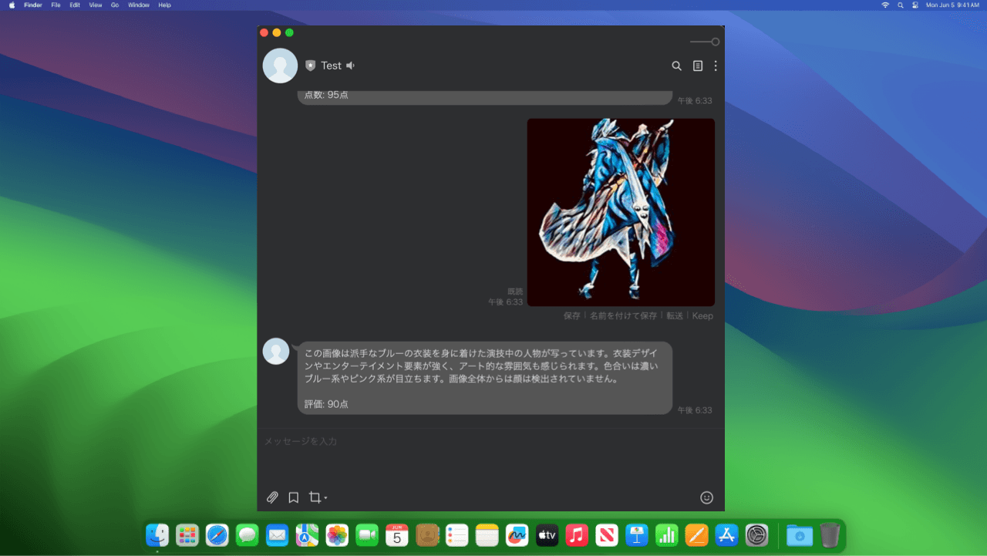
Task: Open the blue costume image thumbnail
Action: (x=621, y=212)
